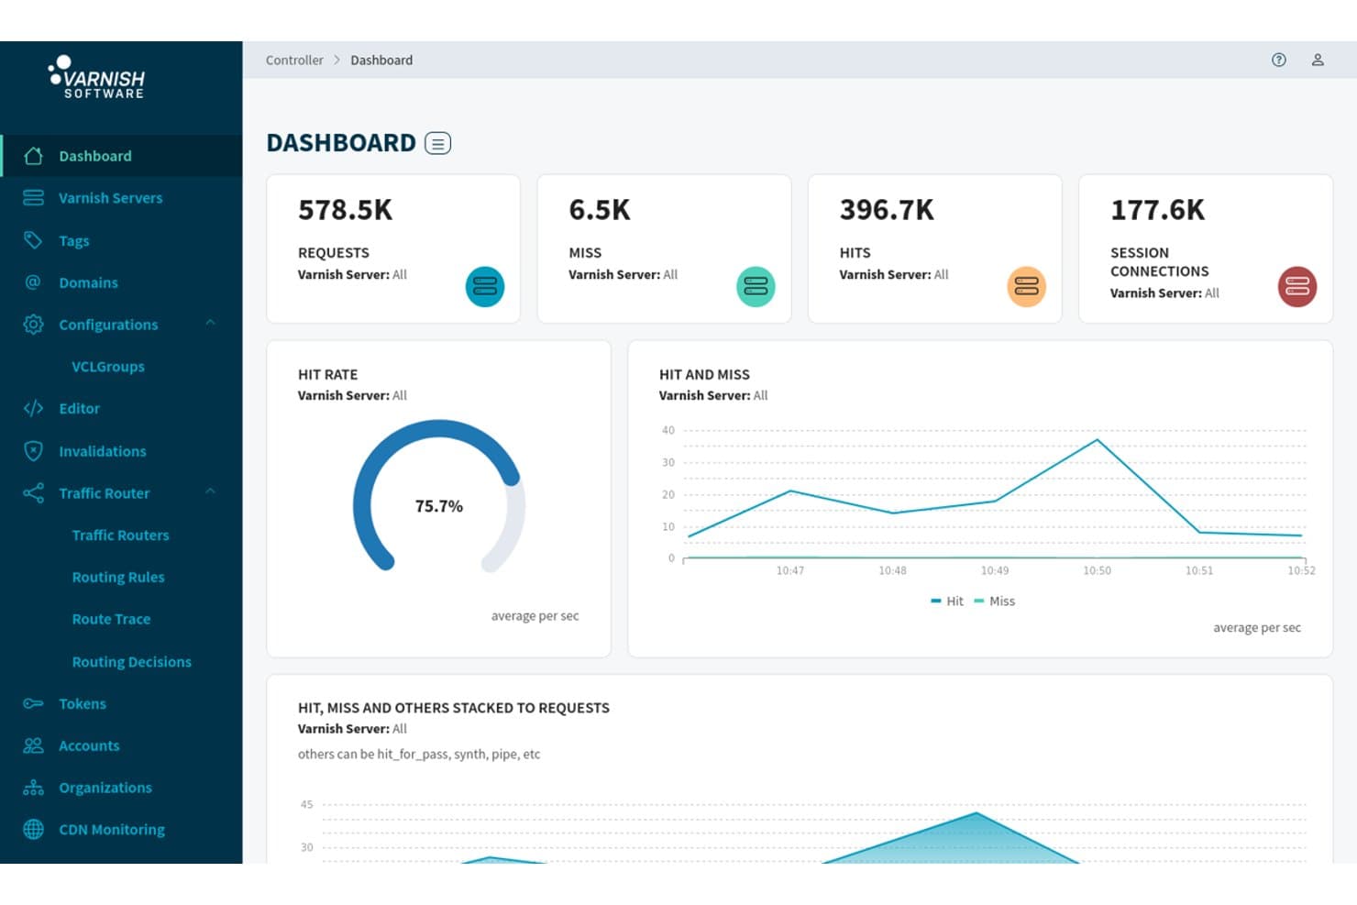Open Route Trace submenu item

[111, 620]
